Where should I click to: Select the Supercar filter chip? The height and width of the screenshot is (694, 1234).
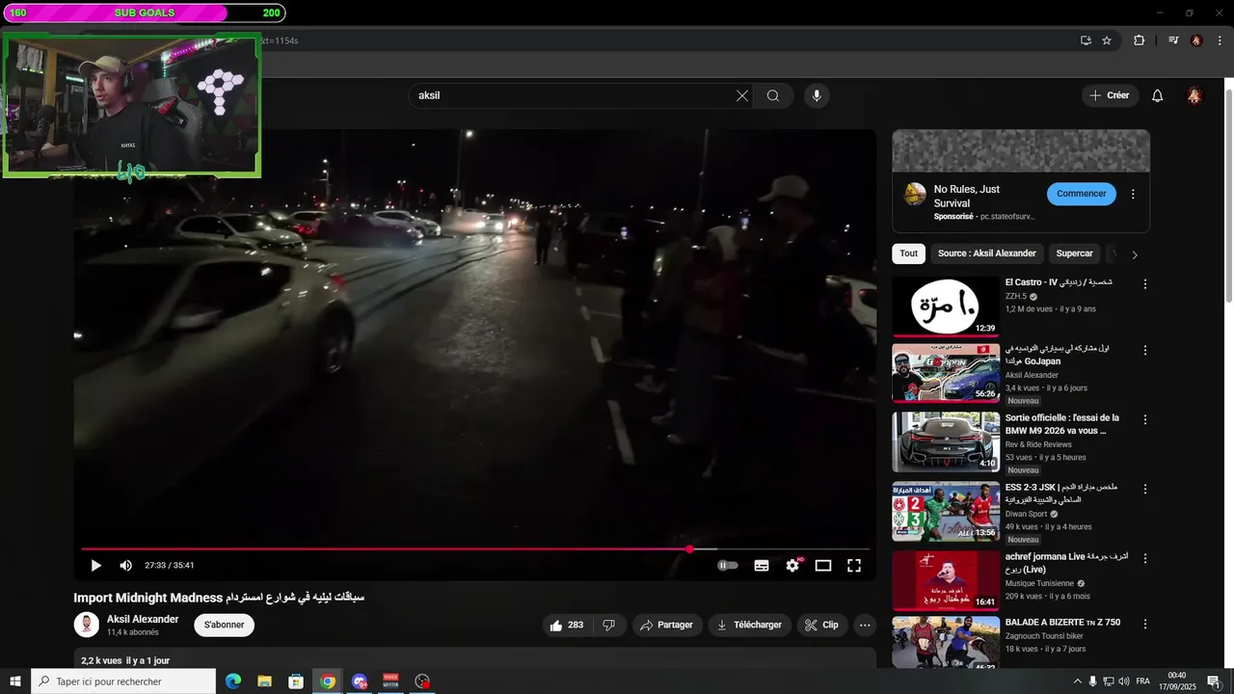click(1074, 254)
